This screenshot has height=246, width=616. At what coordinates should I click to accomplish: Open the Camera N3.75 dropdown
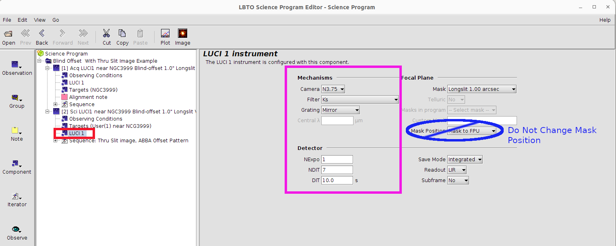[333, 89]
